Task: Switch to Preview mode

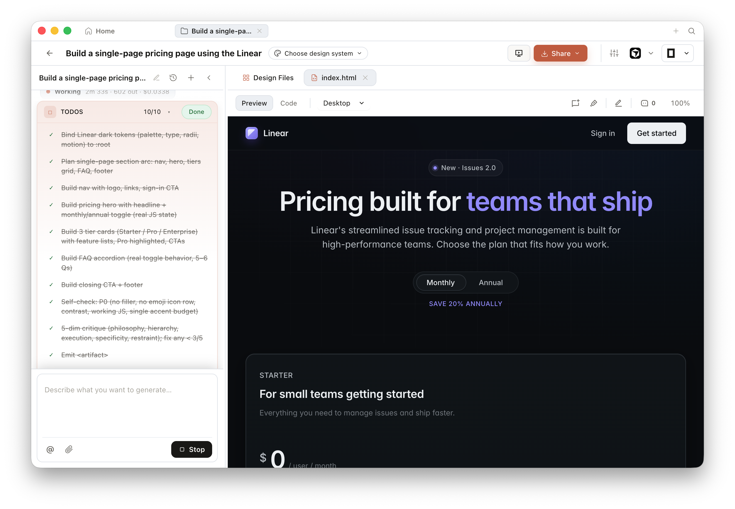Action: (x=254, y=103)
